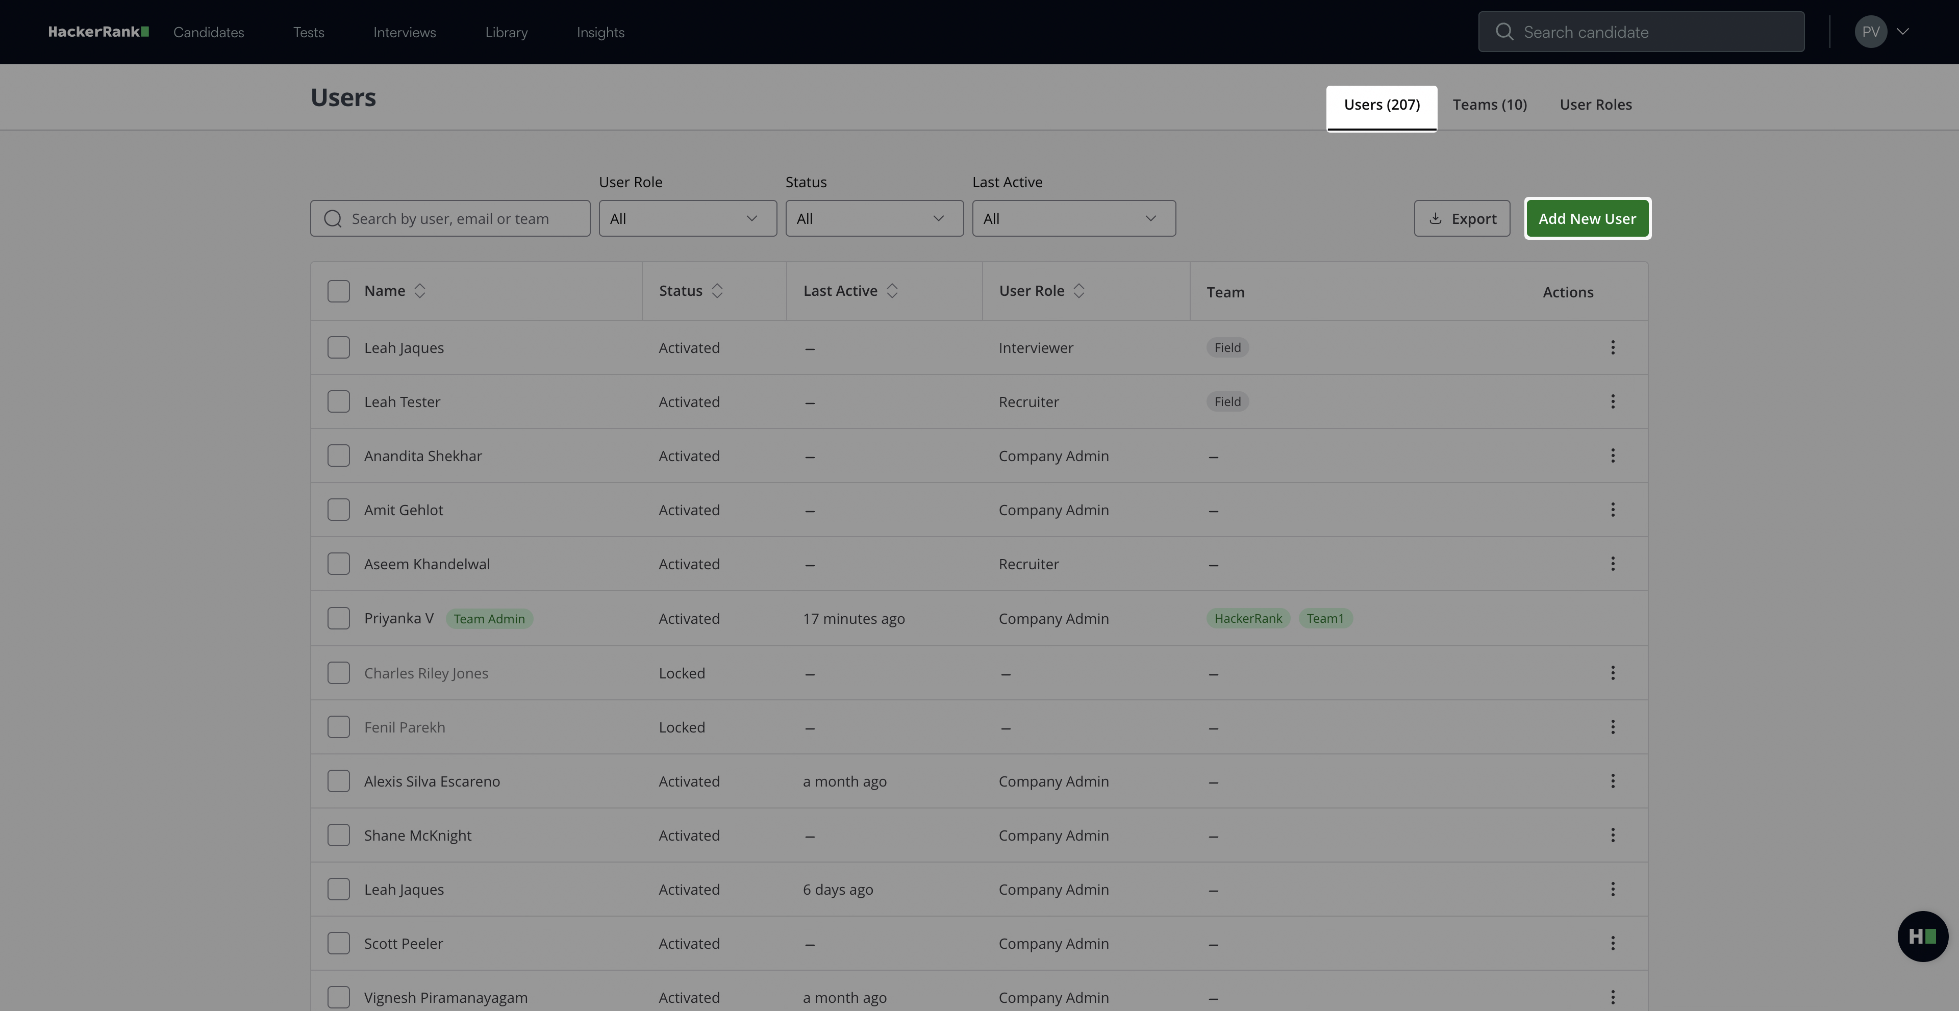The height and width of the screenshot is (1011, 1959).
Task: Export the users list
Action: click(x=1461, y=219)
